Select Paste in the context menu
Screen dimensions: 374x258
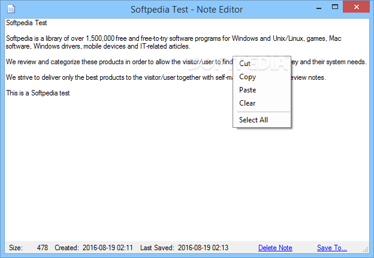(262, 90)
